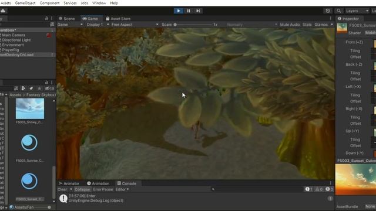Toggle hidden packages visibility icon showing 19
This screenshot has height=211, width=376.
coord(49,89)
